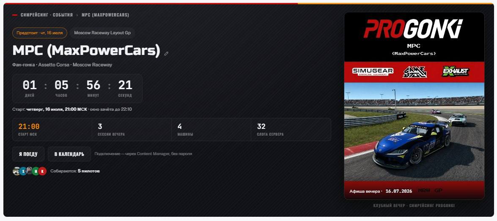Click the "MPC (MAXPOWERCARS)" breadcrumb item
Viewport: 497px width, 221px height.
pos(105,15)
